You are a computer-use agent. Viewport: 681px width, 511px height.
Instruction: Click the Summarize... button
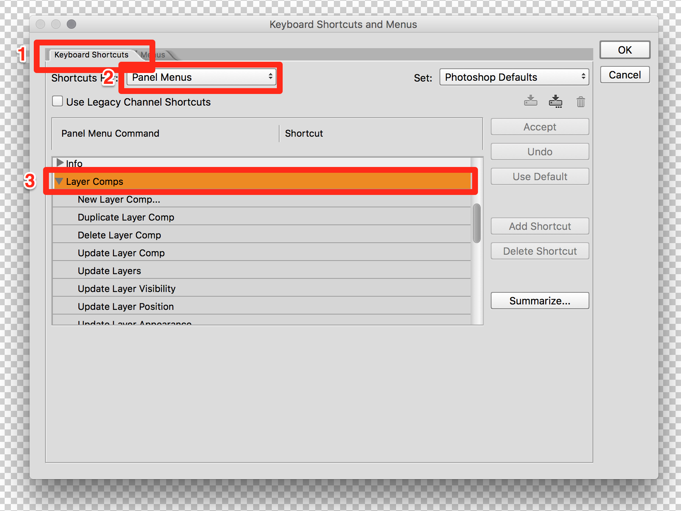click(x=540, y=301)
